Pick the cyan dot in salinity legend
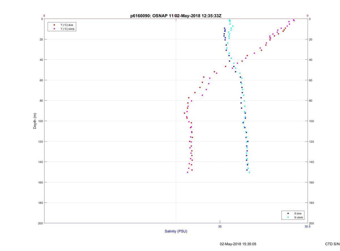 (x=288, y=218)
